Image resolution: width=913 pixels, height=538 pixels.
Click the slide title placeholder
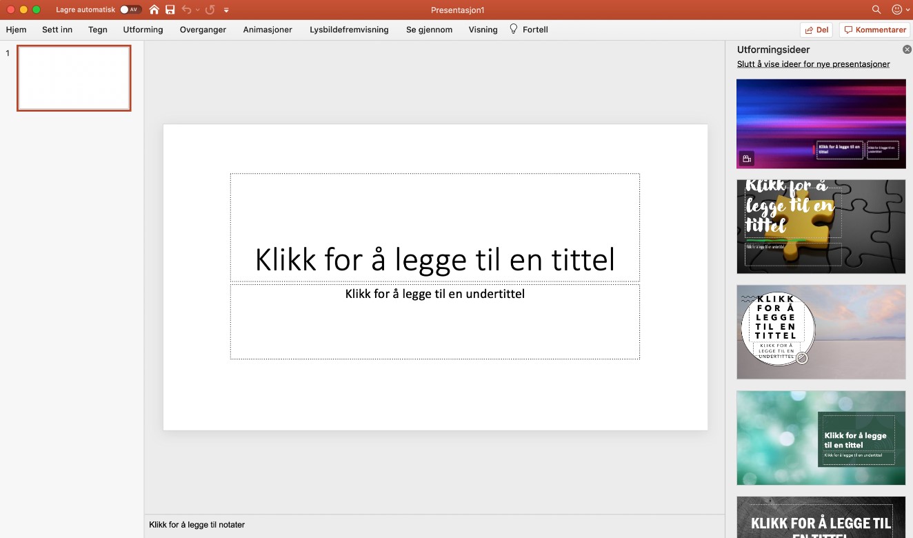(x=435, y=228)
